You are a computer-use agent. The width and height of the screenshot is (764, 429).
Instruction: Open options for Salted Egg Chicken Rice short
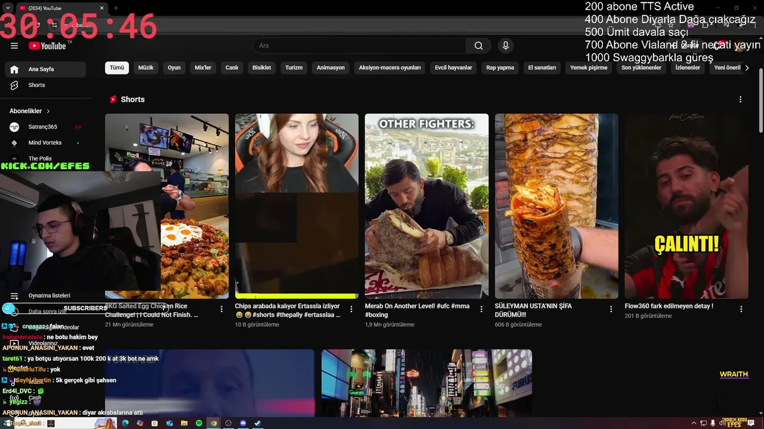tap(221, 309)
